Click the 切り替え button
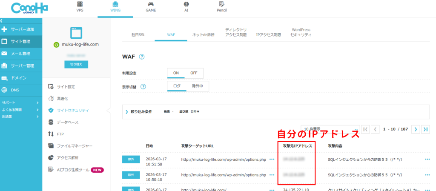This screenshot has width=436, height=191. coord(76,64)
